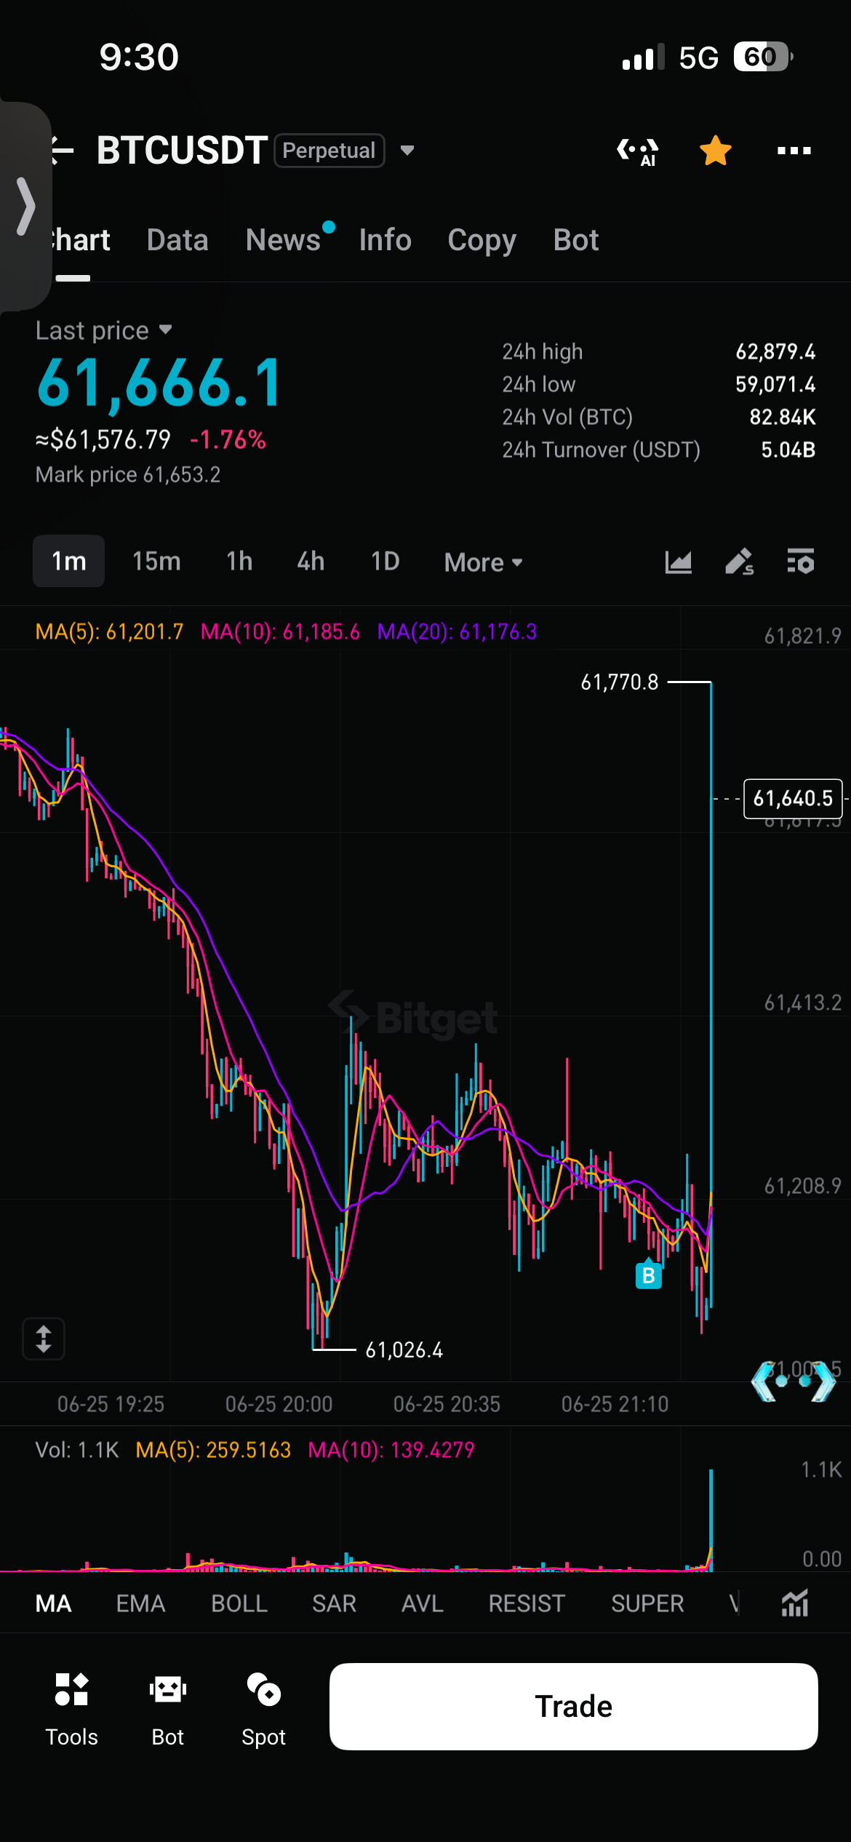851x1842 pixels.
Task: Tap the volume MA(5): 259.5163 label
Action: click(x=213, y=1450)
